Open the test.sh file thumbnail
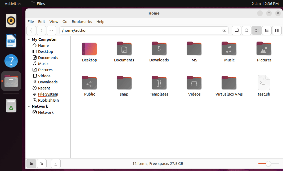The image size is (283, 171). [x=264, y=83]
